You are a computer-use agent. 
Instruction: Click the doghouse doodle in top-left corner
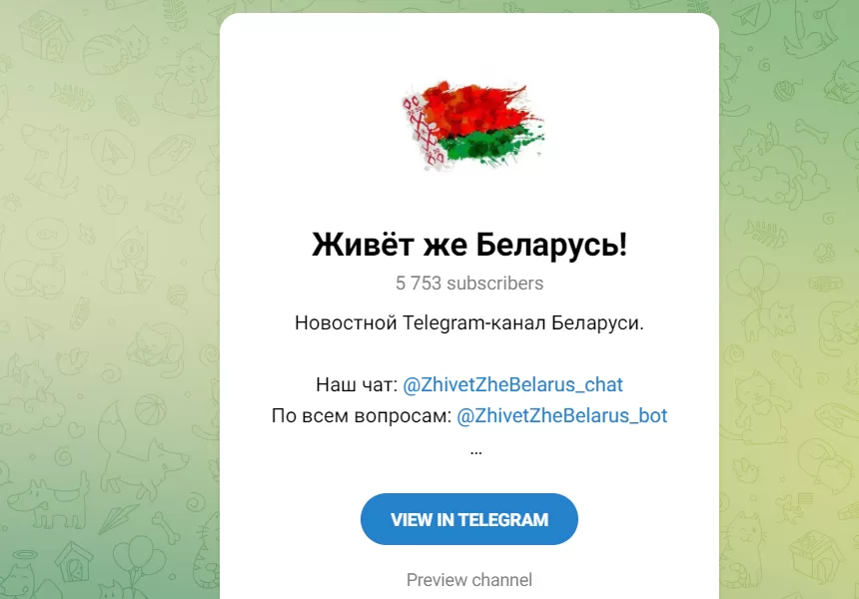point(46,35)
